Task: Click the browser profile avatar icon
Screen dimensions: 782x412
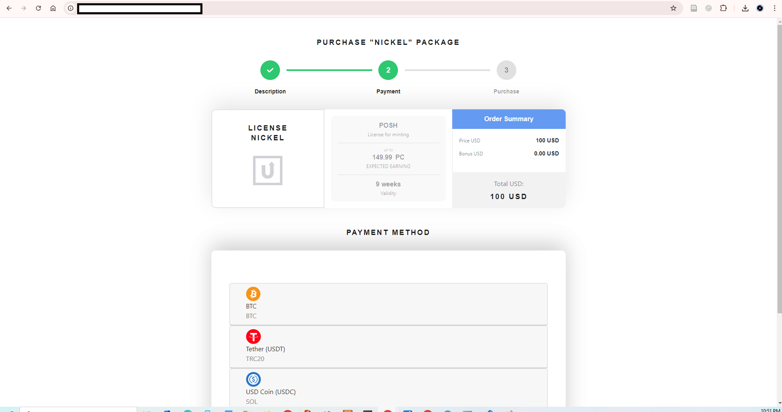Action: coord(760,8)
